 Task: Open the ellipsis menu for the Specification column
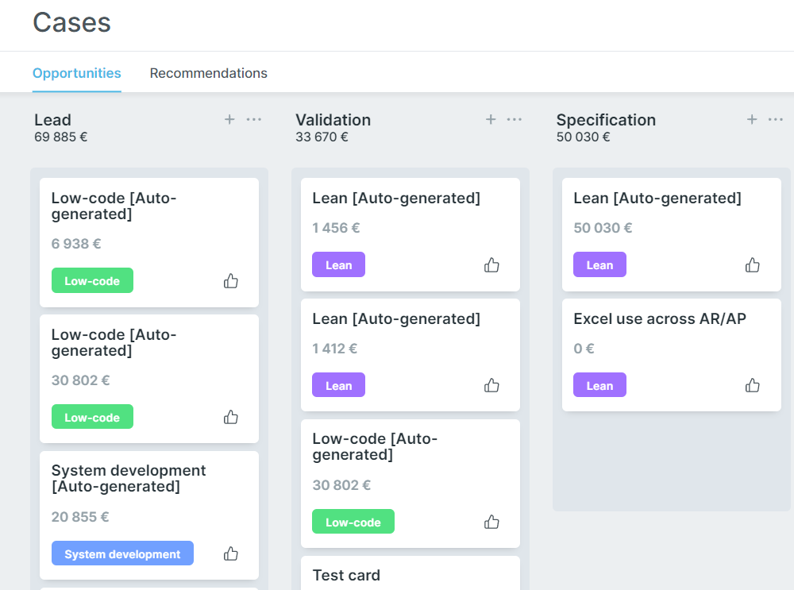(x=775, y=119)
